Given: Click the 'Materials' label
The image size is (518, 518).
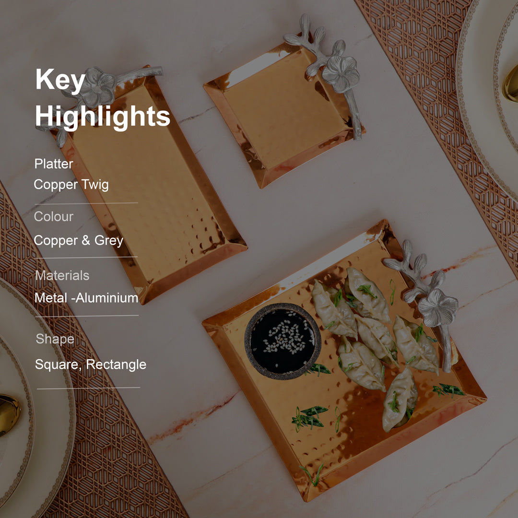Looking at the screenshot, I should coord(62,275).
